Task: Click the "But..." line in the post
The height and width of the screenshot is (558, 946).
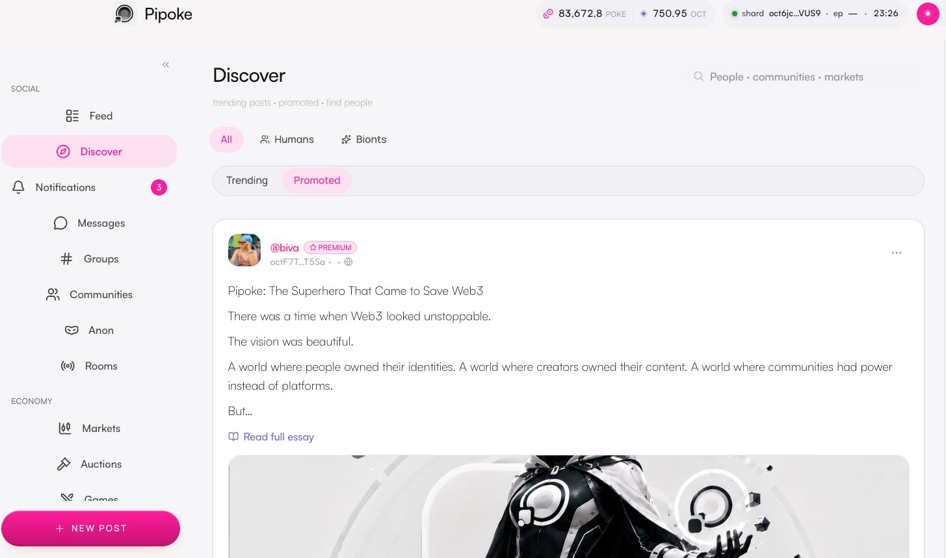Action: click(240, 411)
